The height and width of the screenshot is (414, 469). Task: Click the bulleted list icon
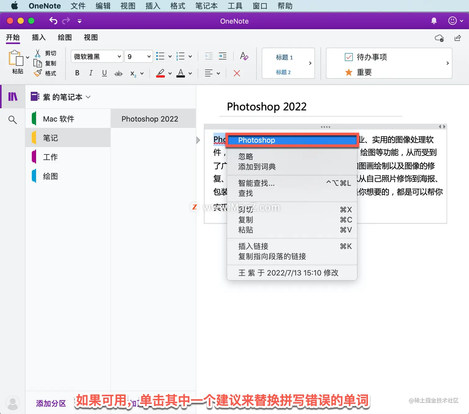coord(160,56)
